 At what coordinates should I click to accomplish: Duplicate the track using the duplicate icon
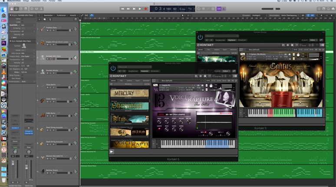pos(45,19)
